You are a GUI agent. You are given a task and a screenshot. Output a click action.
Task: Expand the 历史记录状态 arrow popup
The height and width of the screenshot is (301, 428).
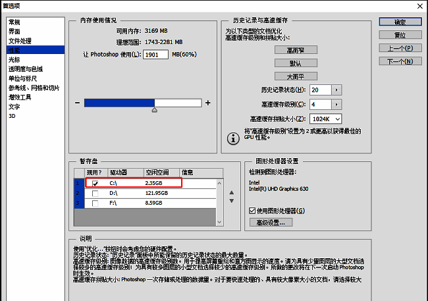click(x=336, y=90)
